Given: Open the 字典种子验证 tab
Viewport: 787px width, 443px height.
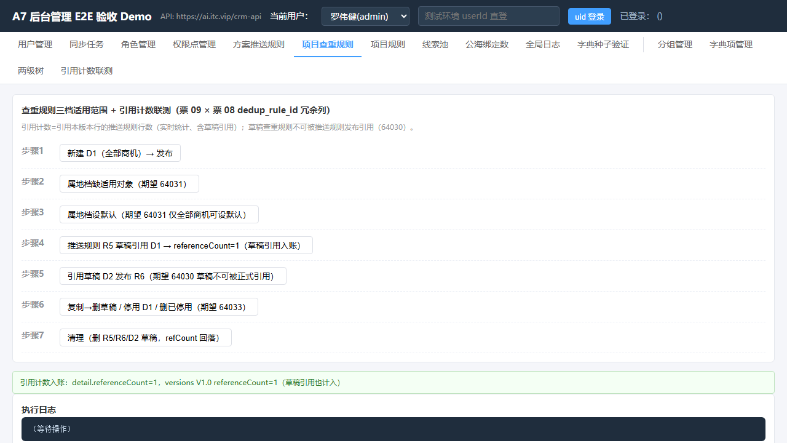Looking at the screenshot, I should click(x=603, y=44).
